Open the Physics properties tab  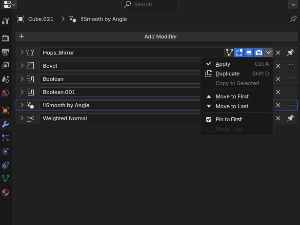coord(5,151)
